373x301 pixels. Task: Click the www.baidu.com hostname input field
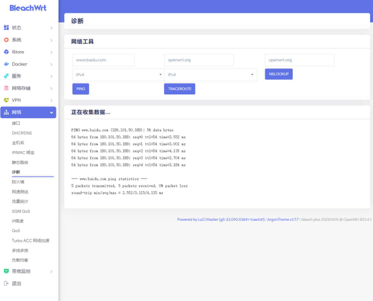pyautogui.click(x=103, y=60)
